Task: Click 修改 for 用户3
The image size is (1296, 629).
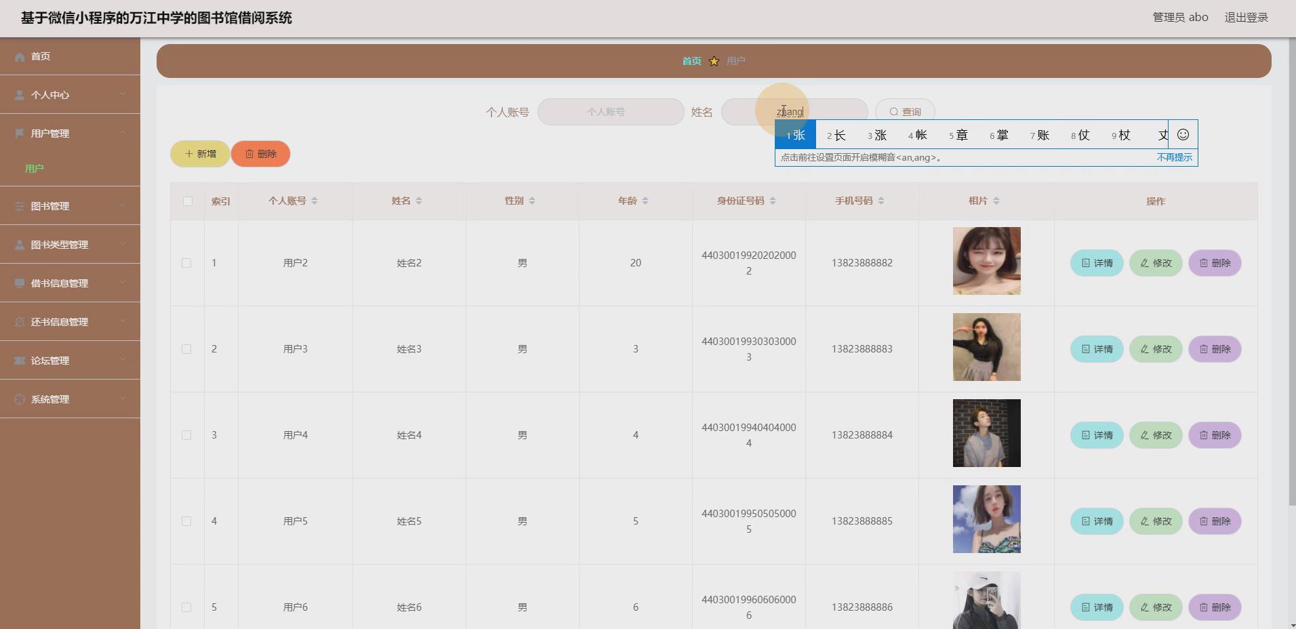Action: [1156, 349]
